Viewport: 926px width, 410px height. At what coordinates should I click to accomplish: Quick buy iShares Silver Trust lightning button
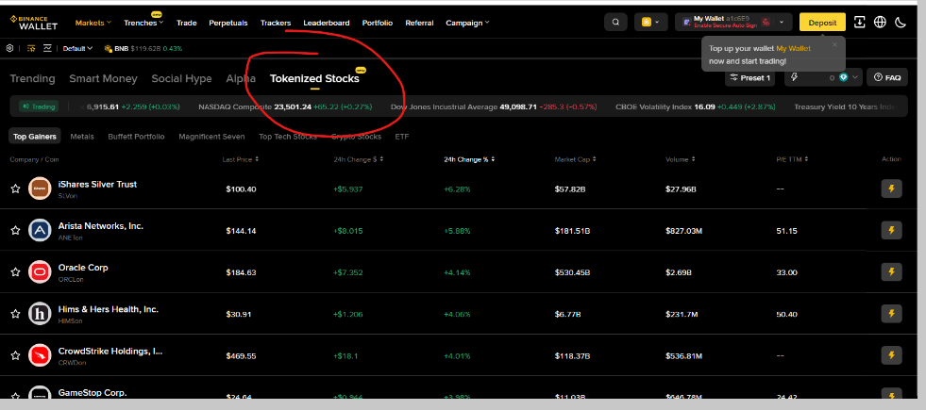tap(891, 189)
